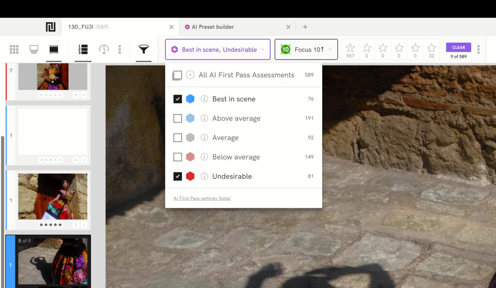Uncheck the Best in scene checkbox

(178, 99)
